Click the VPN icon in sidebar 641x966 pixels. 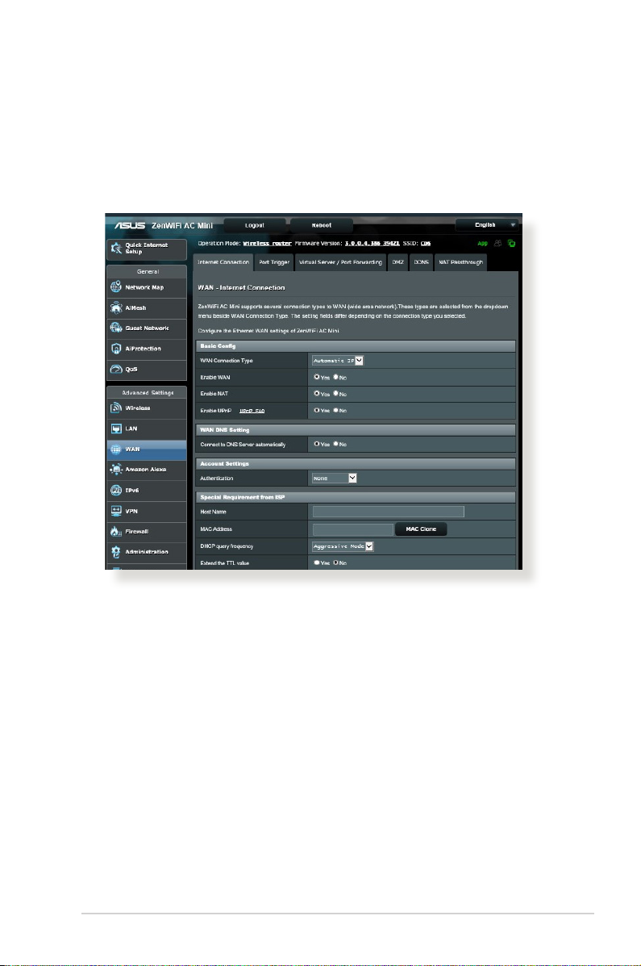(116, 511)
